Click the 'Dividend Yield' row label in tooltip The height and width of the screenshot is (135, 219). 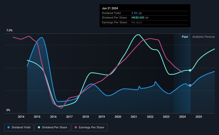[111, 13]
